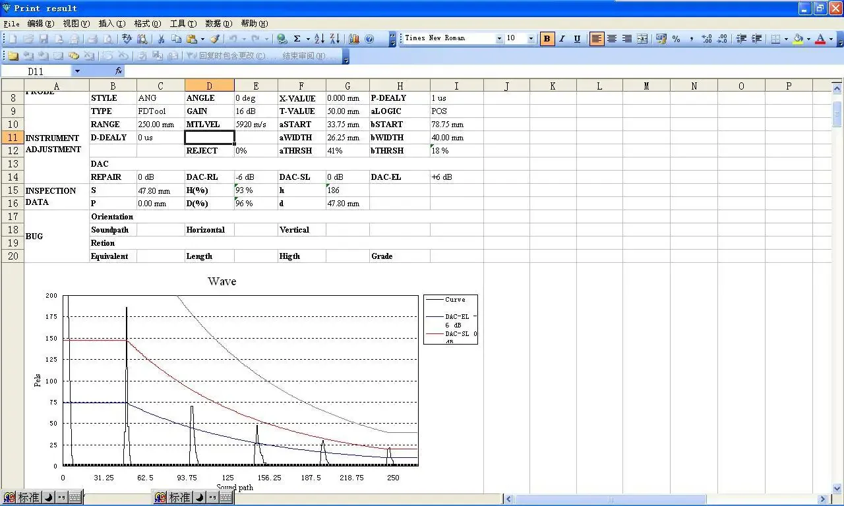Expand the Name Box dropdown arrow
This screenshot has height=506, width=844.
click(x=77, y=71)
